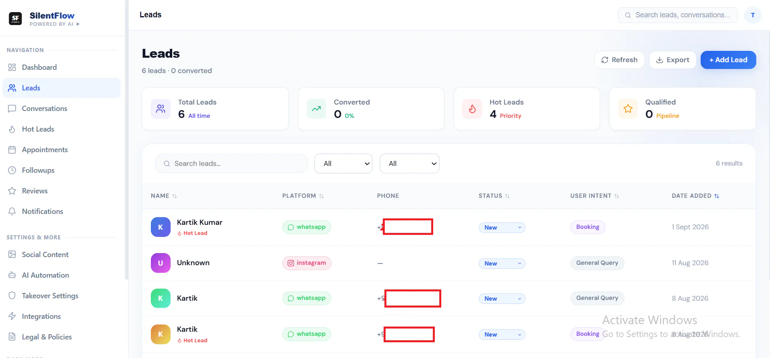Screen dimensions: 770x358
Task: Click the orange K avatar for Kartik
Action: click(x=161, y=334)
